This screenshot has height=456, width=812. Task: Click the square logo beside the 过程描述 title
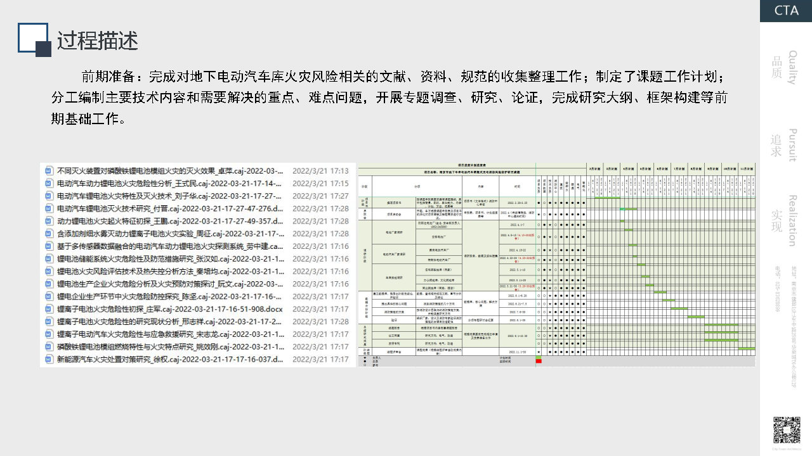[34, 40]
